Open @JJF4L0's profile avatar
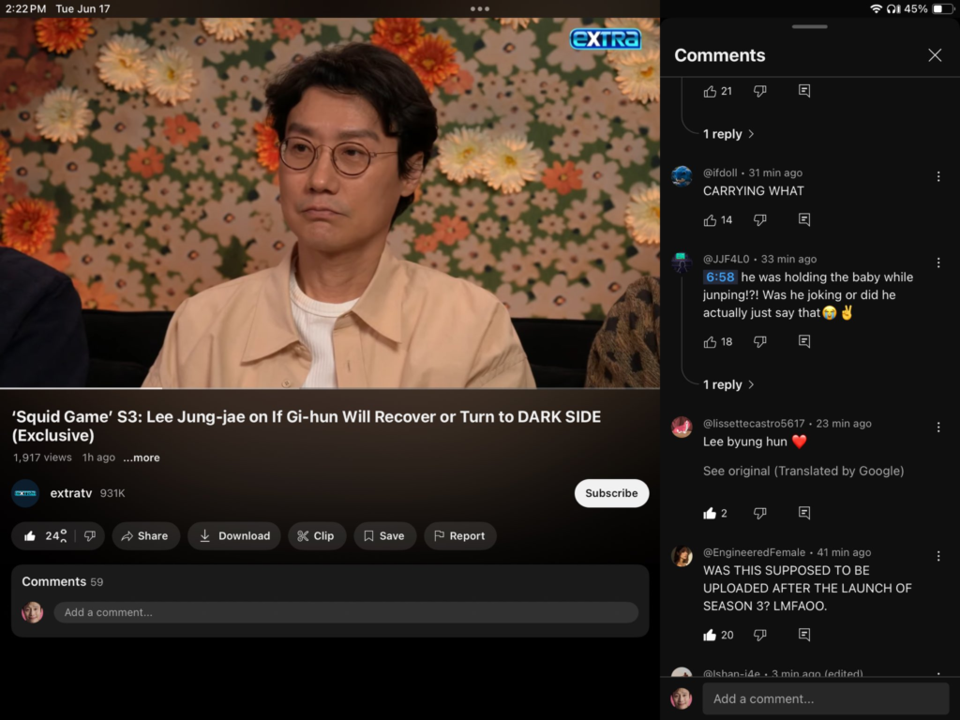Image resolution: width=960 pixels, height=720 pixels. [682, 262]
